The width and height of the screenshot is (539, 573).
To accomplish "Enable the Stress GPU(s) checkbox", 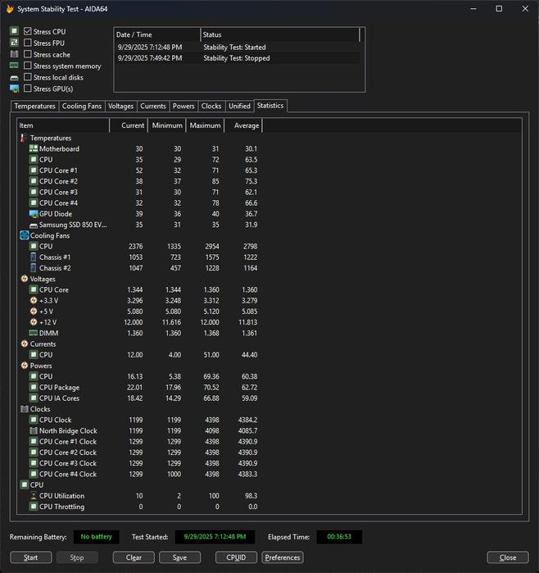I will click(x=27, y=89).
